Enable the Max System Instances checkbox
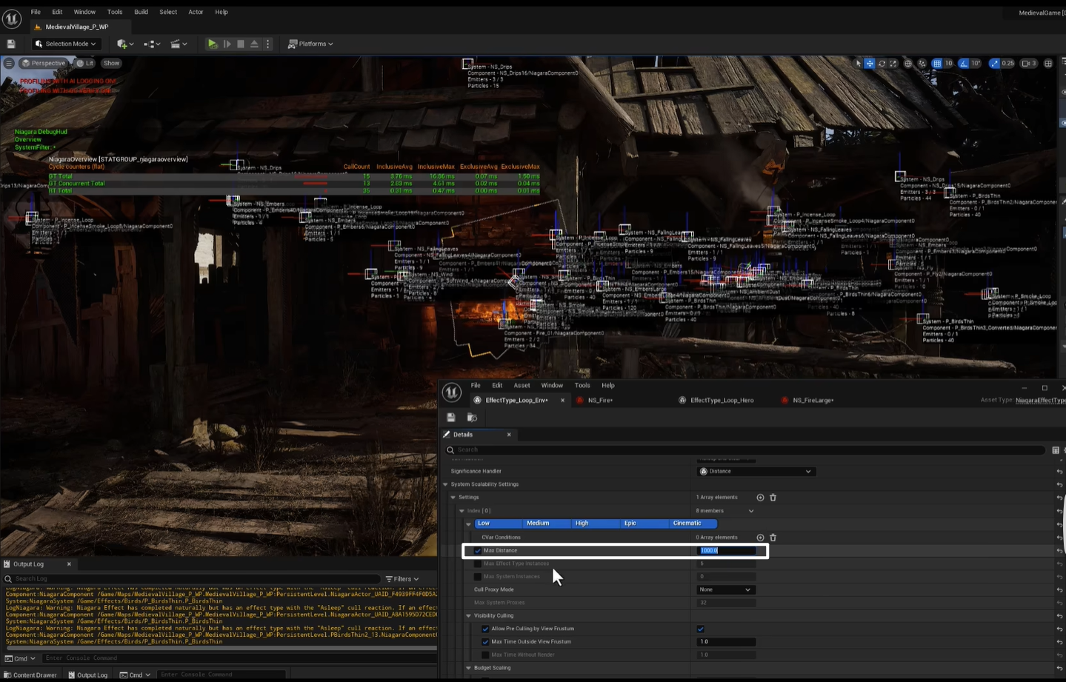 [477, 577]
